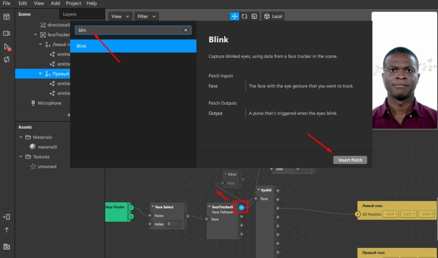Open the Project menu
438x258 pixels.
[x=74, y=3]
